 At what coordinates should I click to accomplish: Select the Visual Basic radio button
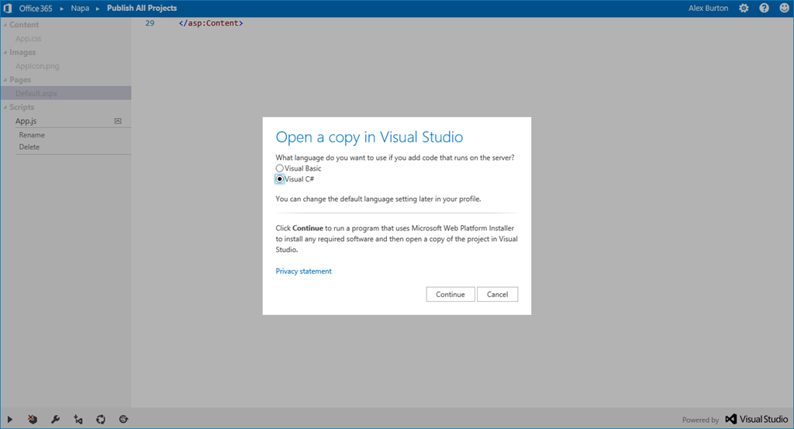tap(279, 168)
